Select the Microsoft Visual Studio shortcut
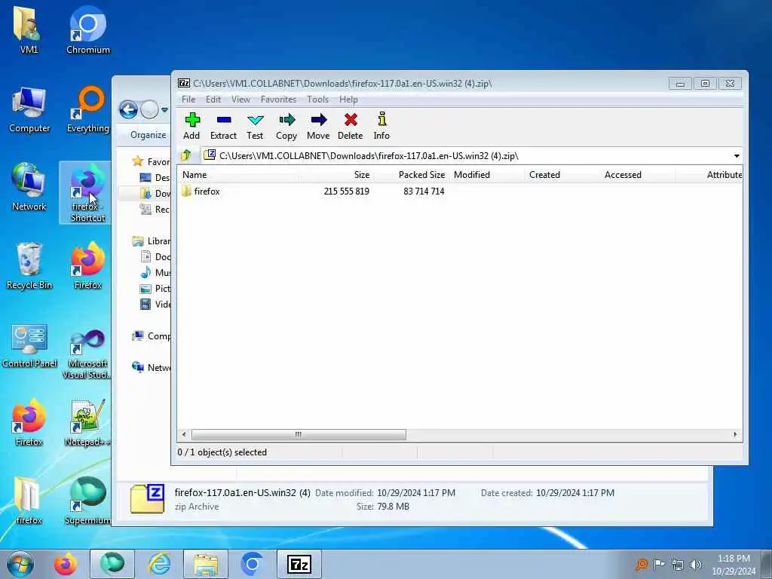This screenshot has width=772, height=579. tap(87, 354)
